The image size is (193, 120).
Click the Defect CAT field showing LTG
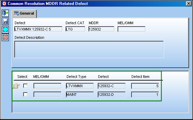coord(75,29)
